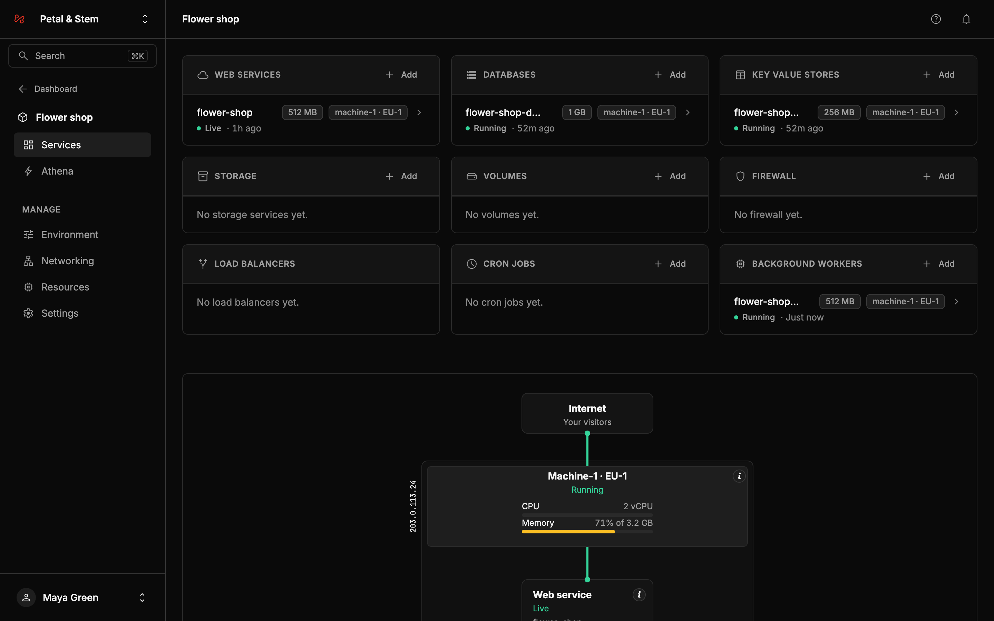Click the Storage archive icon
Image resolution: width=994 pixels, height=621 pixels.
(203, 176)
